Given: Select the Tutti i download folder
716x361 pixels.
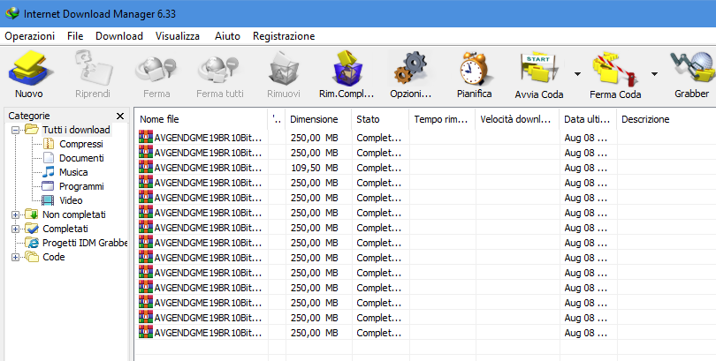Looking at the screenshot, I should point(76,130).
